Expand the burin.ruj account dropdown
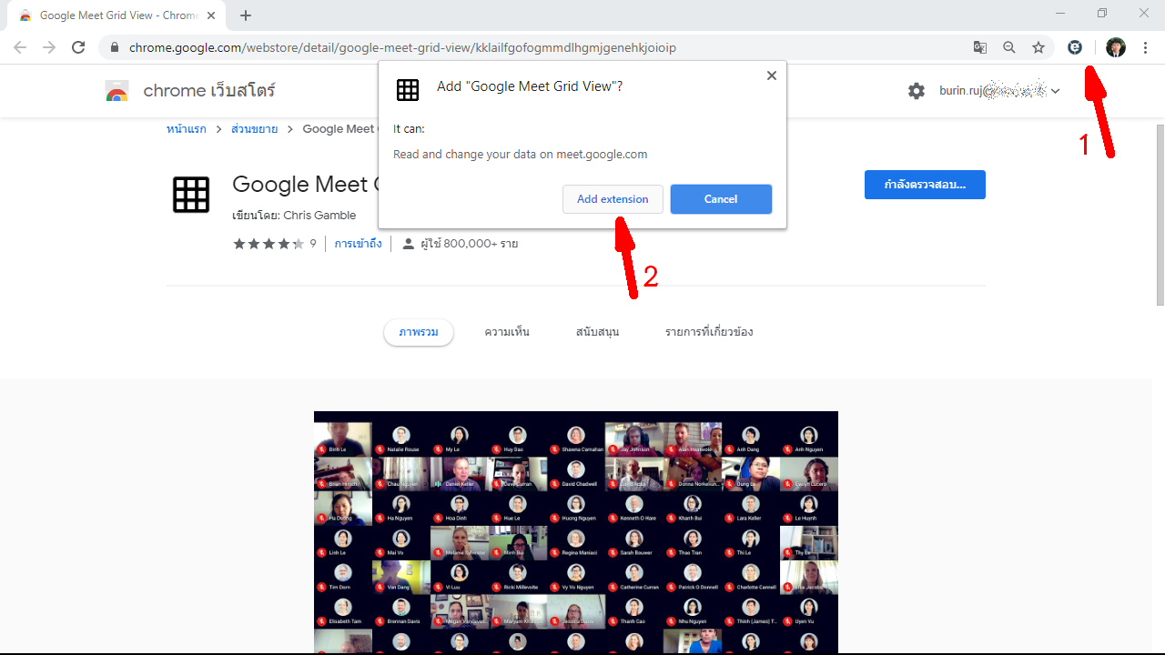 [1056, 91]
